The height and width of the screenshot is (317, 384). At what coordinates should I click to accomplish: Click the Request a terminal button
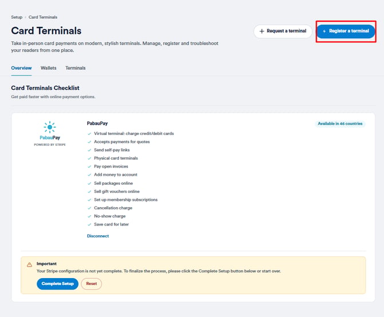283,31
